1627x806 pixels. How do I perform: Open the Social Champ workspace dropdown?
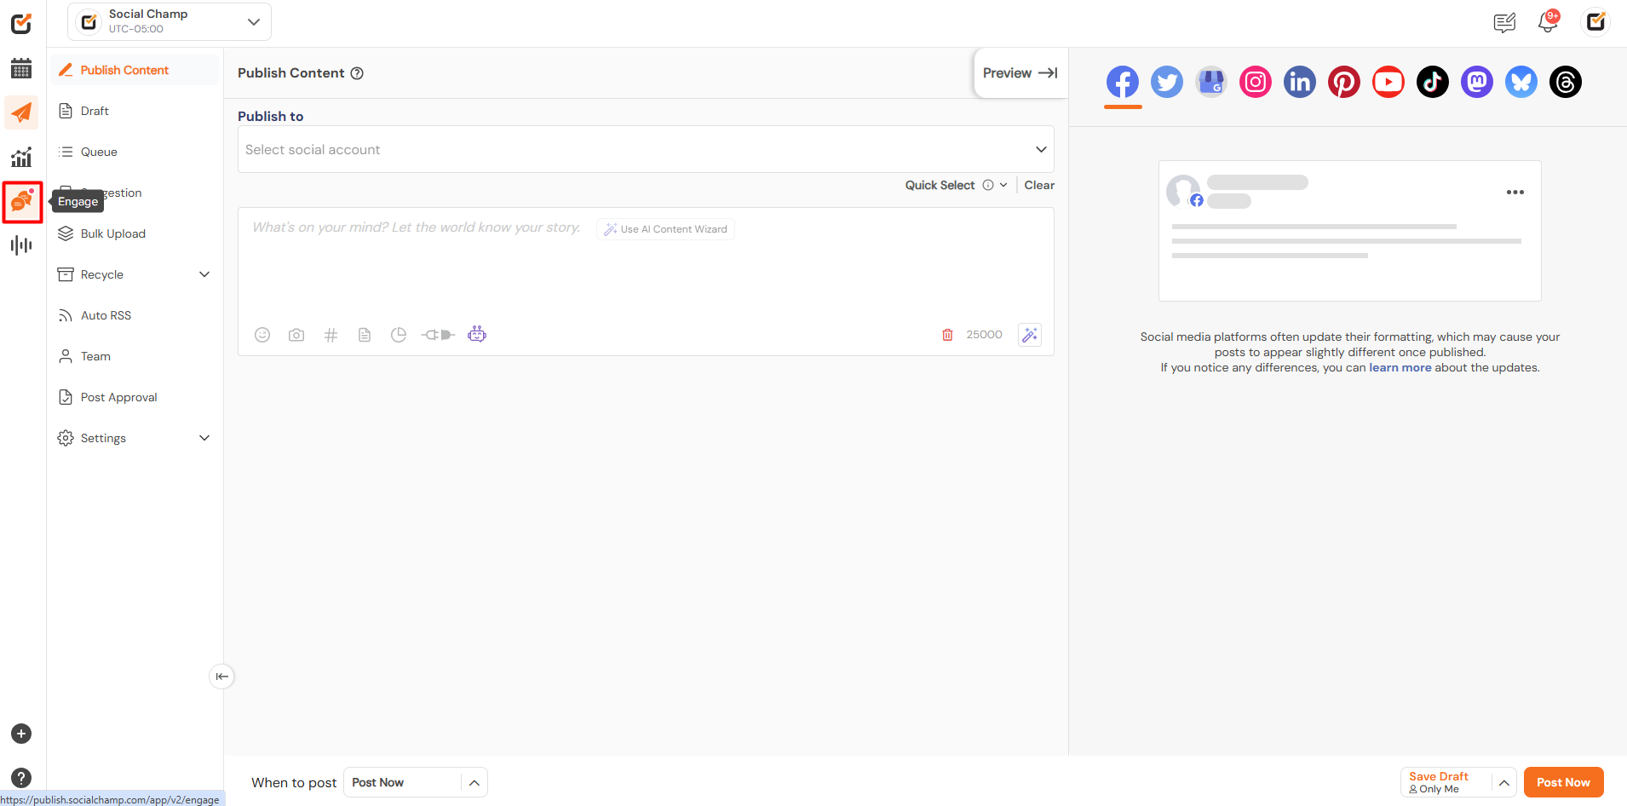(x=170, y=22)
